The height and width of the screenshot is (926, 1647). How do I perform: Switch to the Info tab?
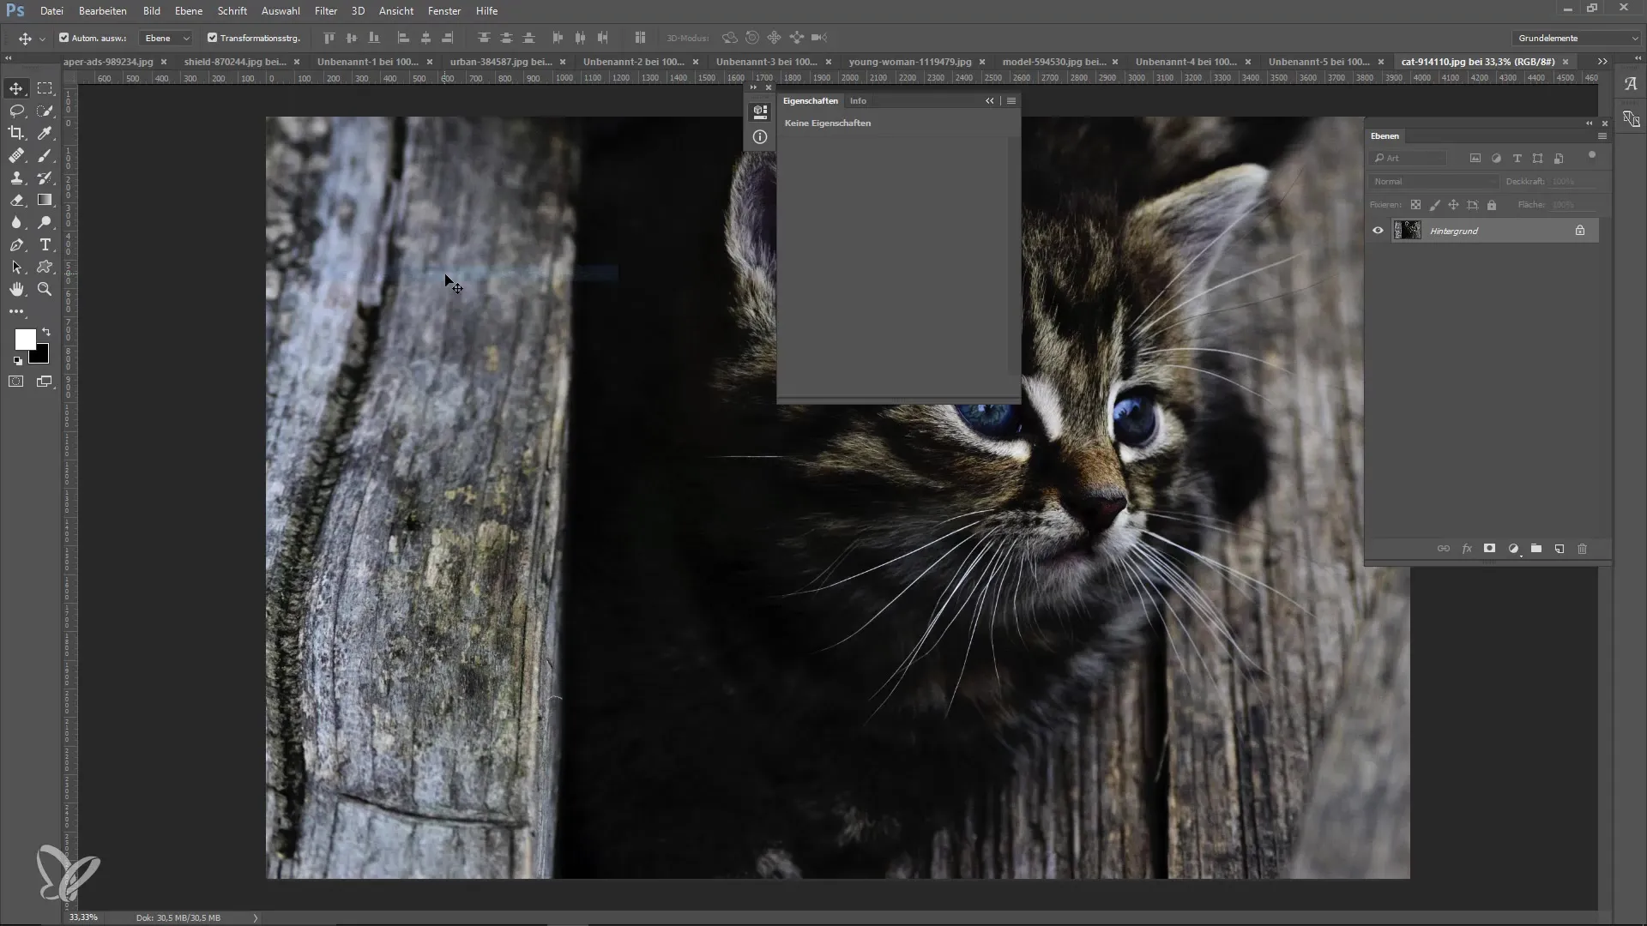click(858, 100)
